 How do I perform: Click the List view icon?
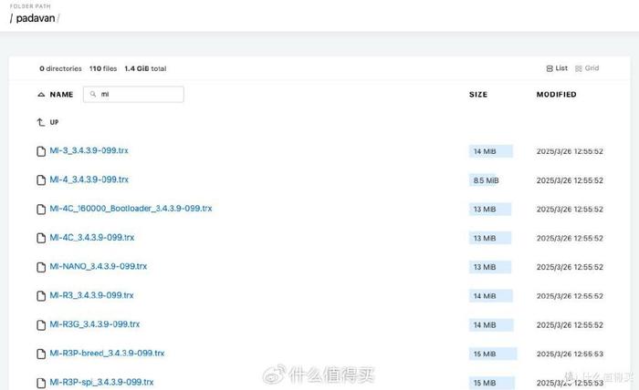tap(550, 68)
